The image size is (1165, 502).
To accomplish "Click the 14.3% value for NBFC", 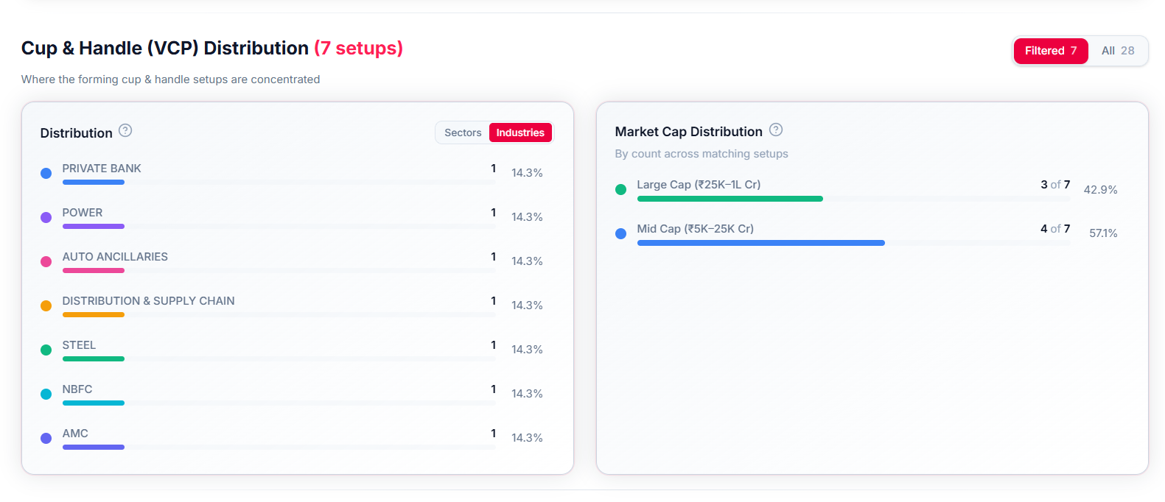I will (x=527, y=394).
